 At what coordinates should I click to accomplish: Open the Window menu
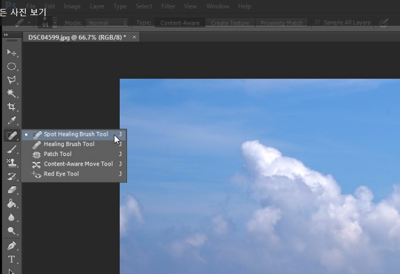point(218,6)
